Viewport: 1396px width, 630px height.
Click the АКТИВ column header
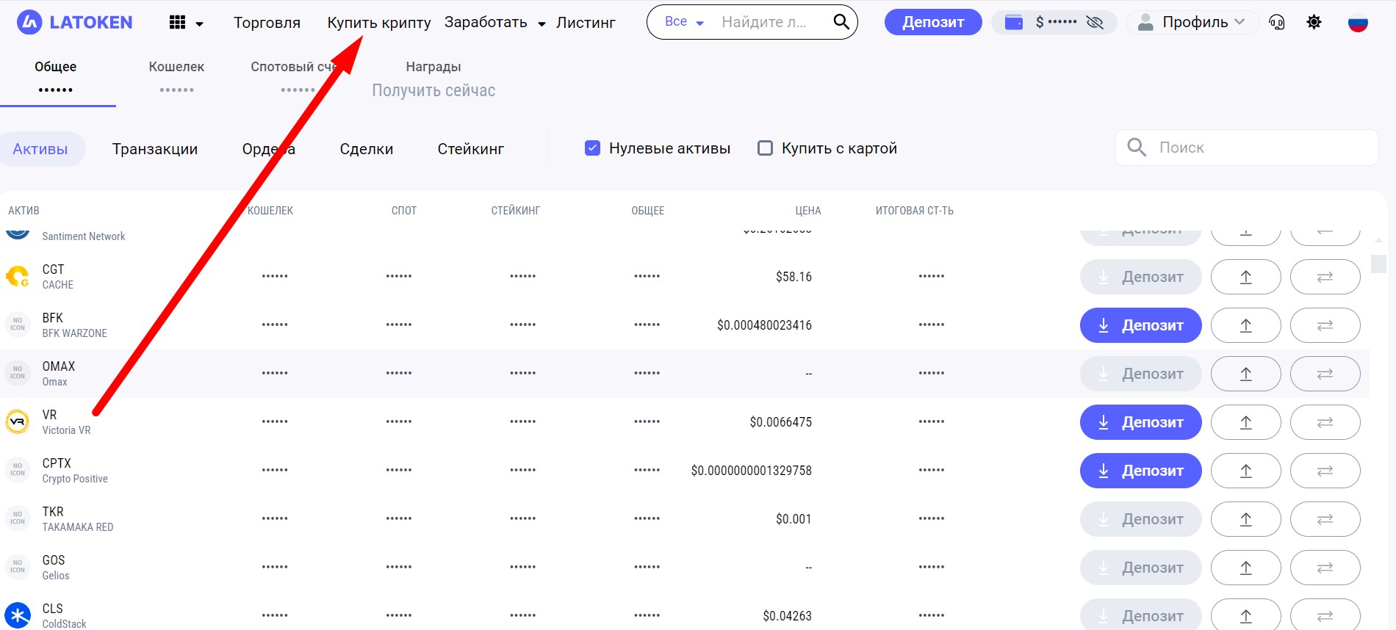point(24,211)
